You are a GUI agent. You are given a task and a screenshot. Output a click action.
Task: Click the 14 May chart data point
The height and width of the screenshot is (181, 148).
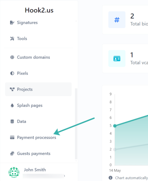115,126
